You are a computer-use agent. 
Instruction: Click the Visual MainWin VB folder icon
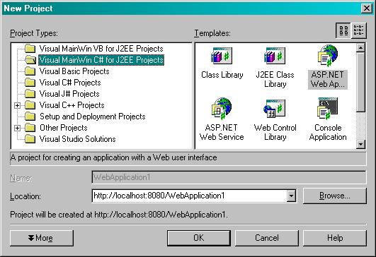click(x=30, y=49)
